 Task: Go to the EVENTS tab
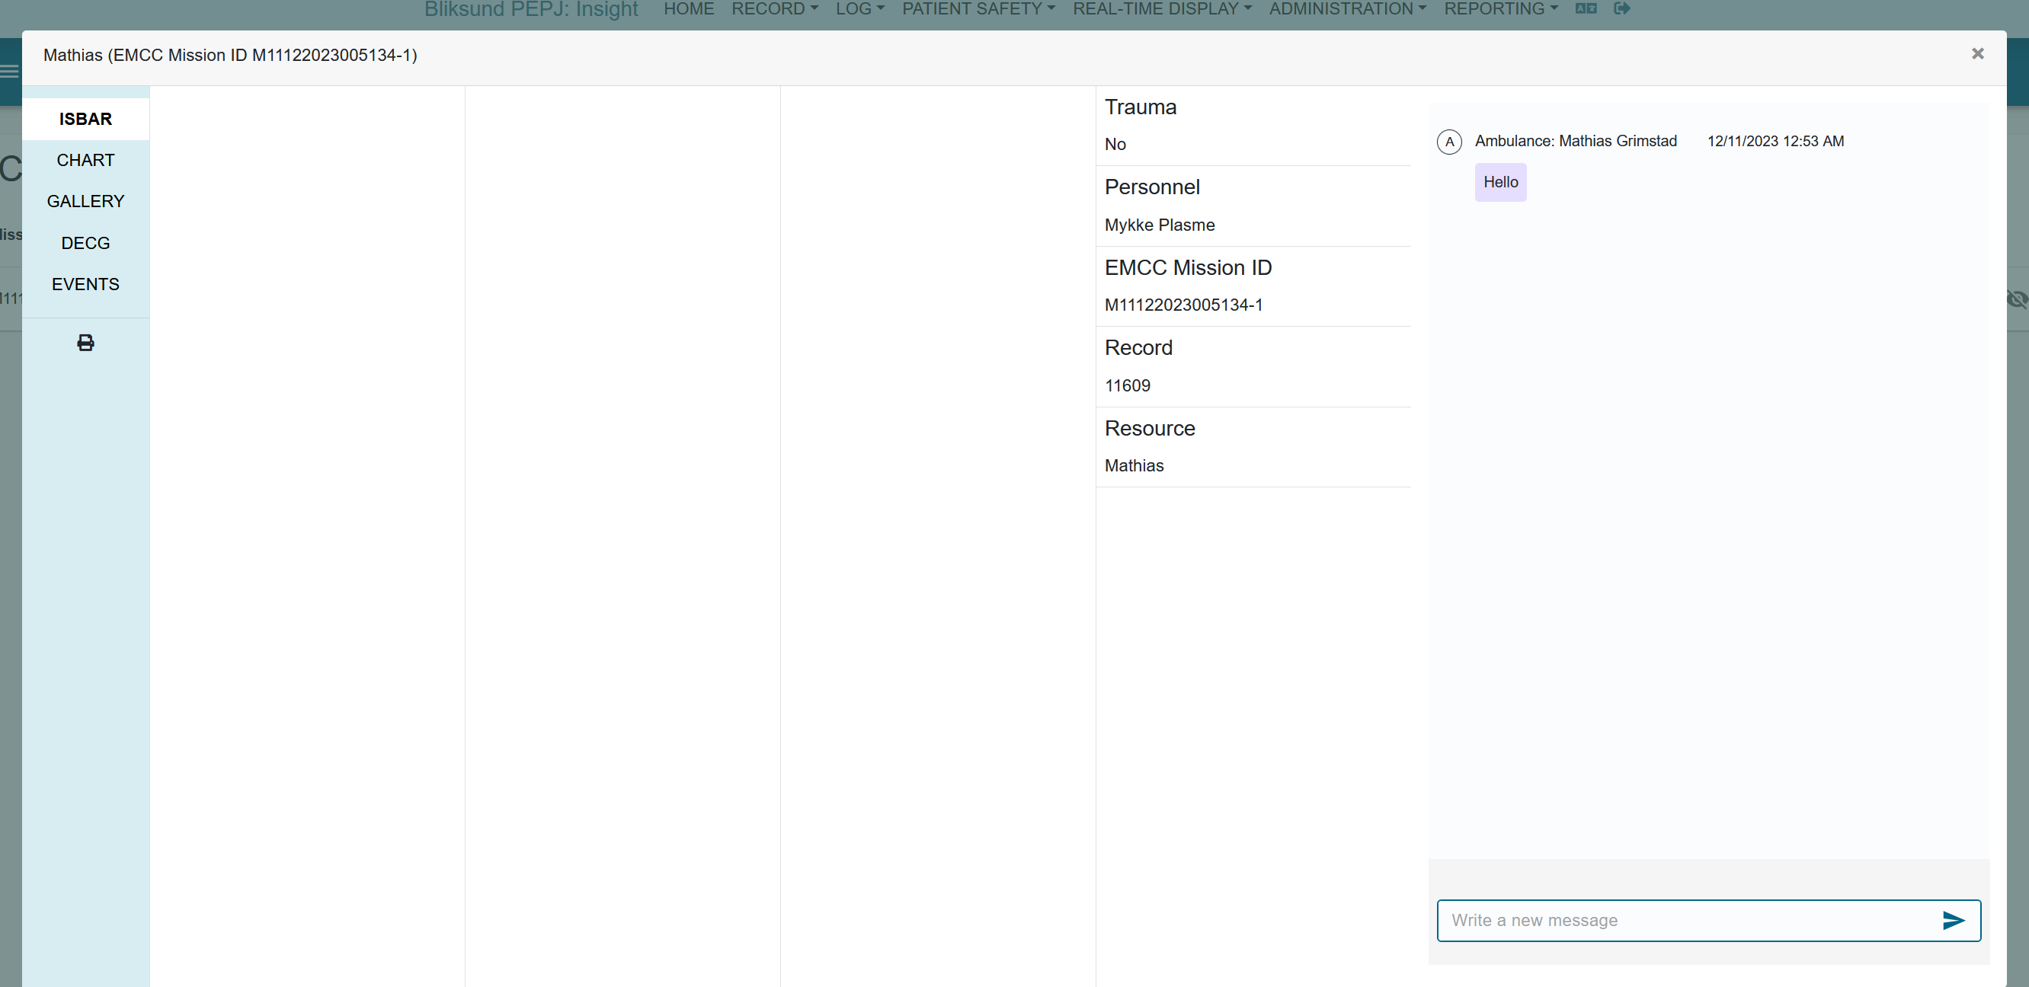pyautogui.click(x=85, y=284)
